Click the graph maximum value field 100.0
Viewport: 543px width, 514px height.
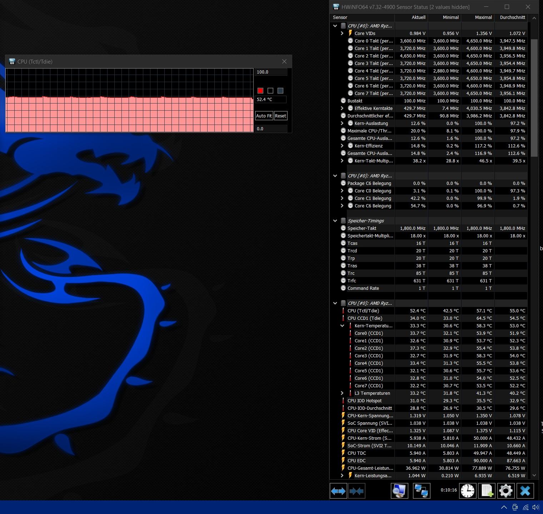coord(271,72)
